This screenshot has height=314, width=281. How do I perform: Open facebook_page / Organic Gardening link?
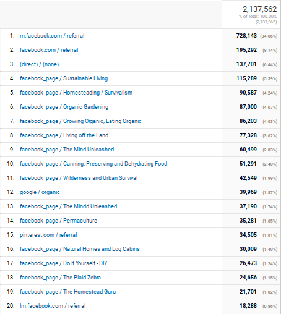(64, 107)
